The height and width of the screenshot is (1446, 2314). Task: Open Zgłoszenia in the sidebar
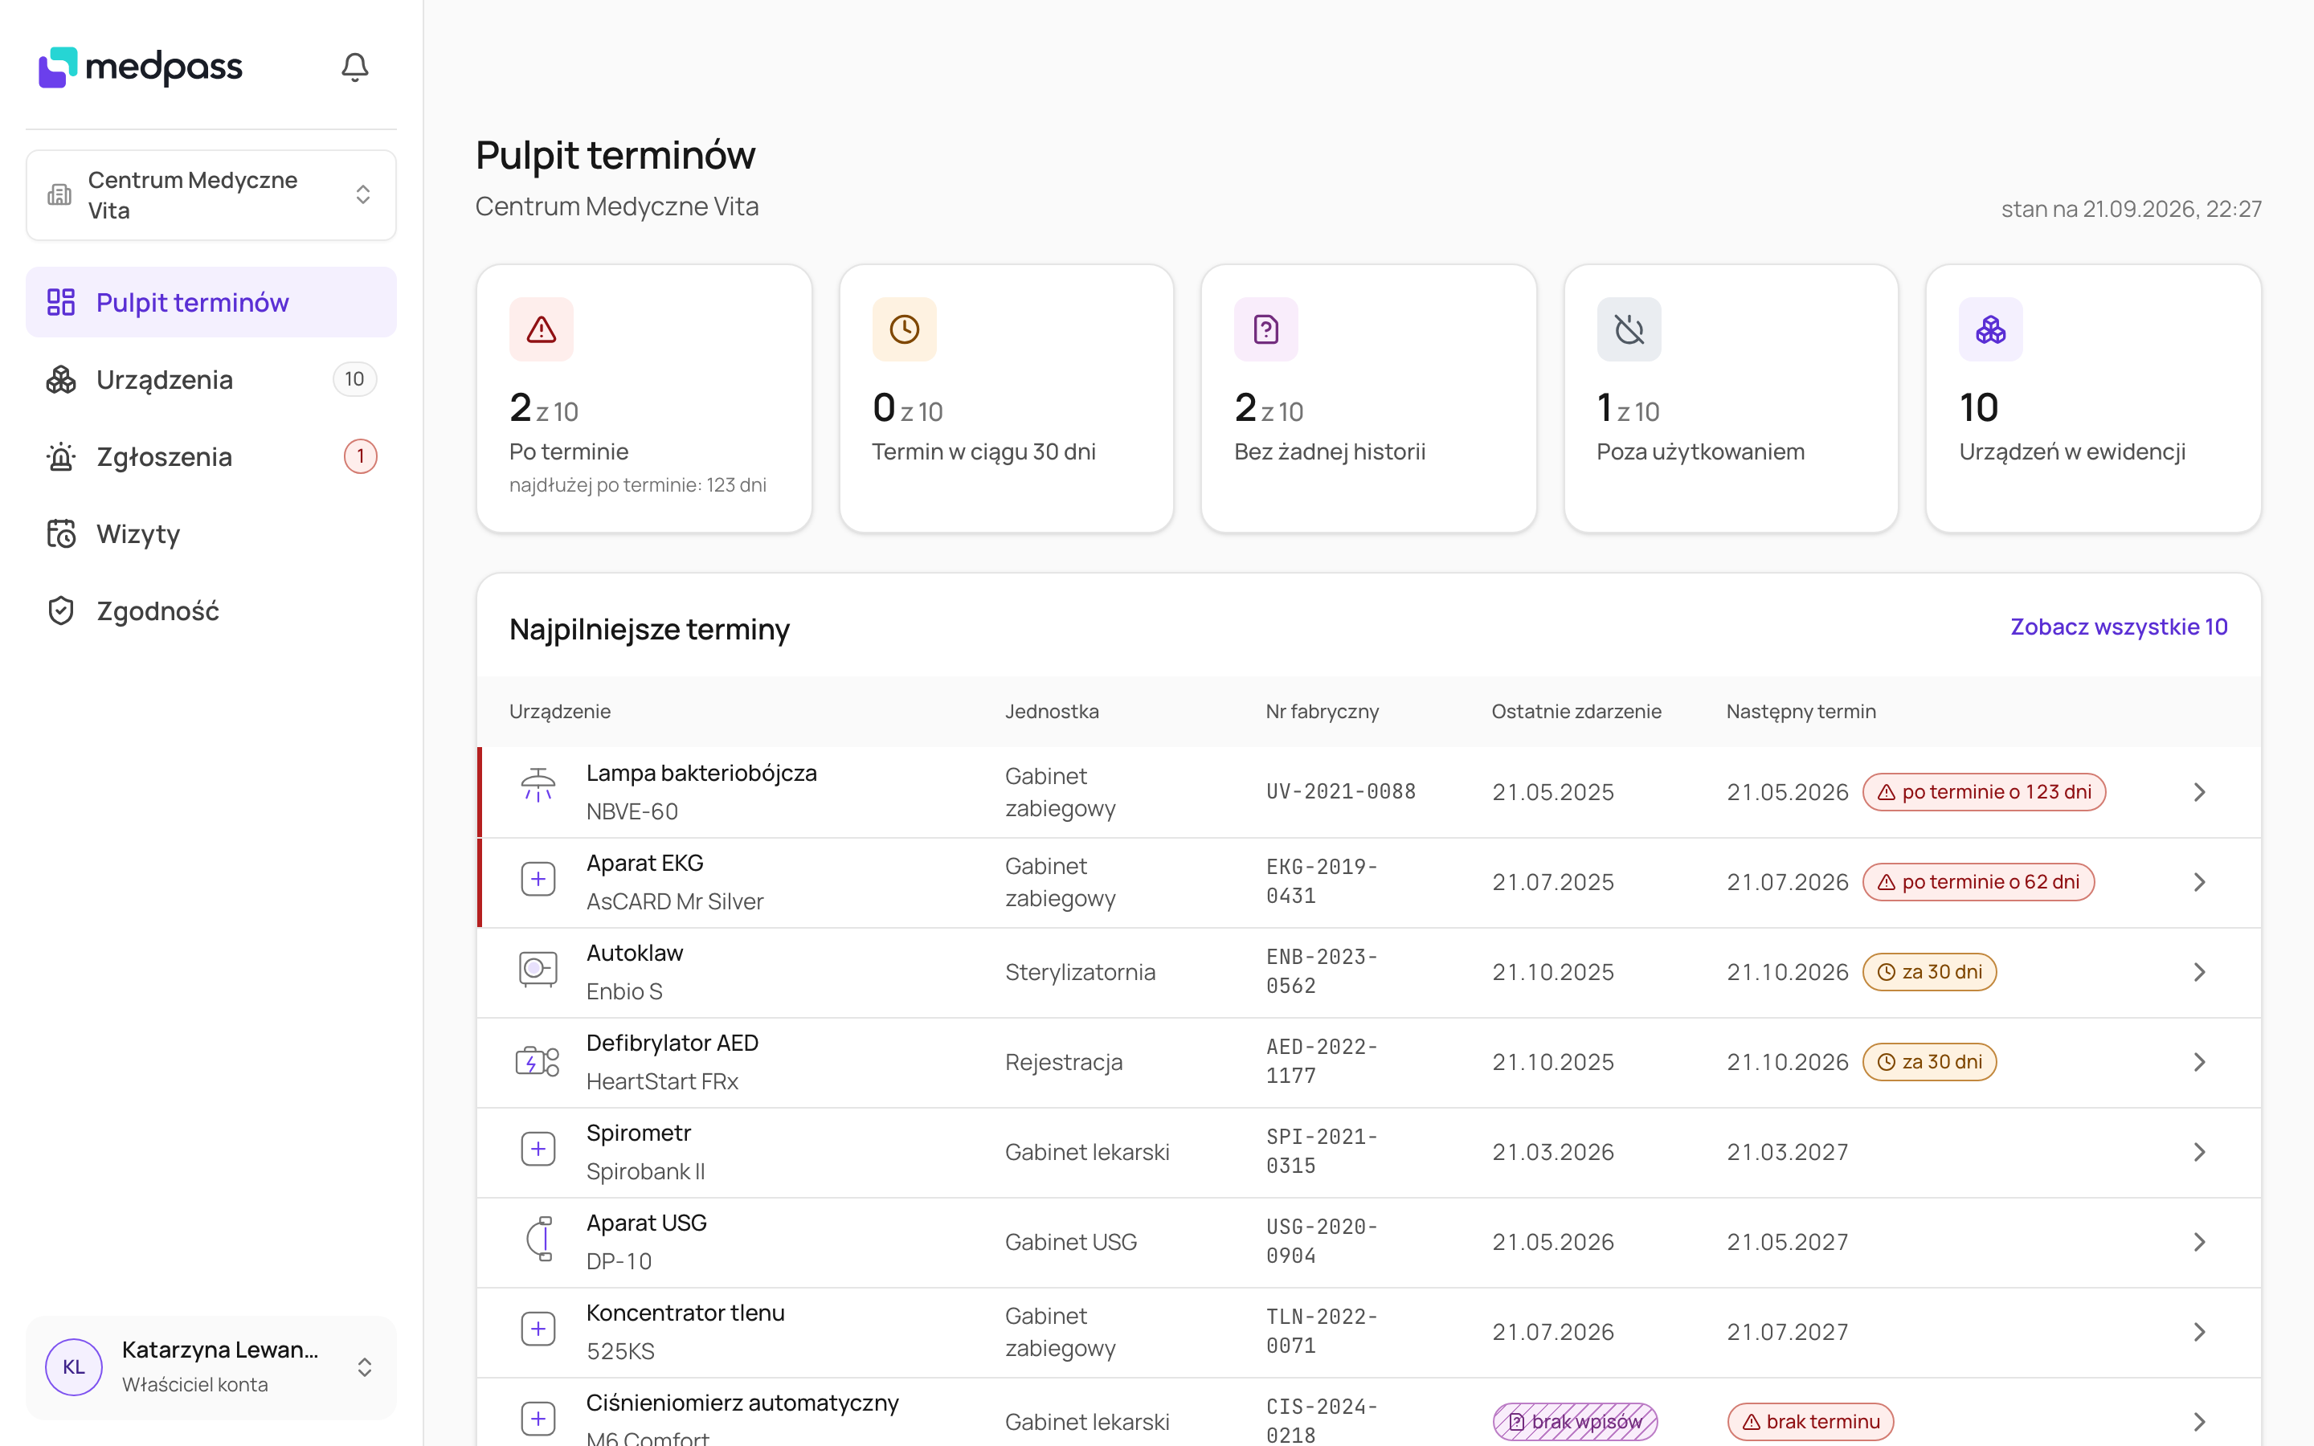click(211, 456)
